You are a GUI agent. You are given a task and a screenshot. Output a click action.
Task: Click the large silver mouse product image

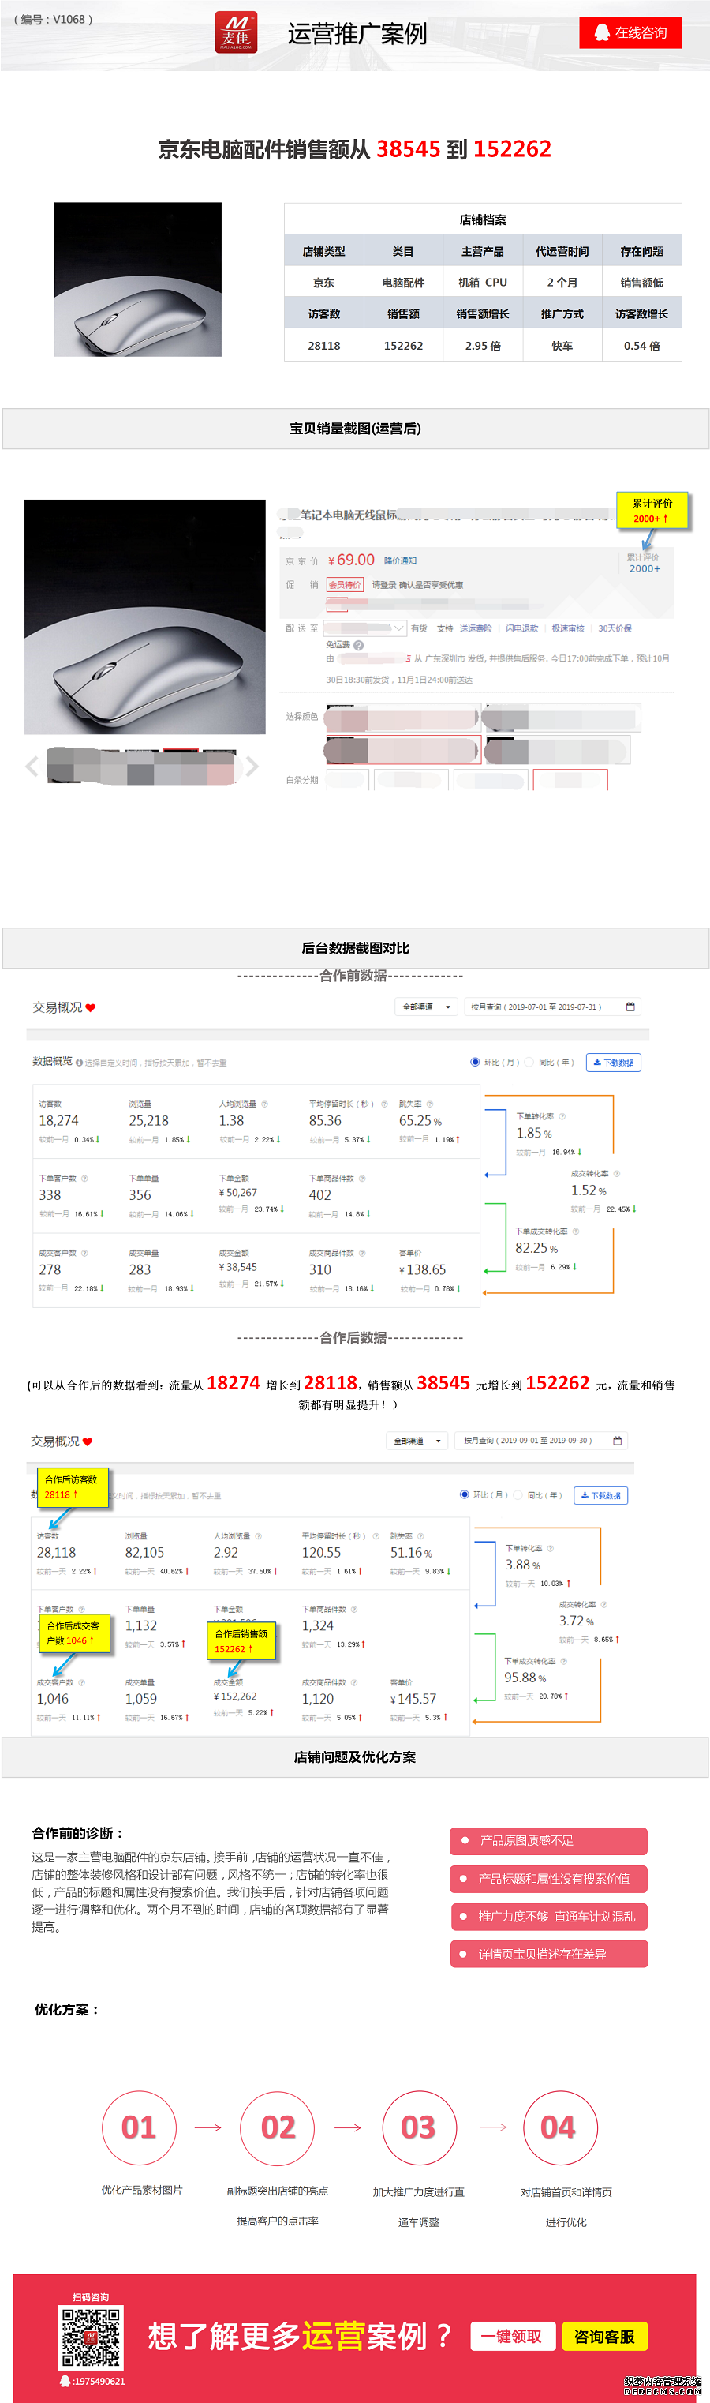pyautogui.click(x=144, y=617)
